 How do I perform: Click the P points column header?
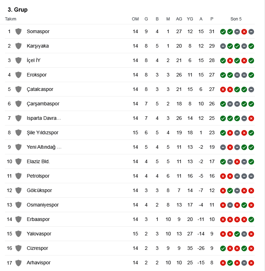212,19
